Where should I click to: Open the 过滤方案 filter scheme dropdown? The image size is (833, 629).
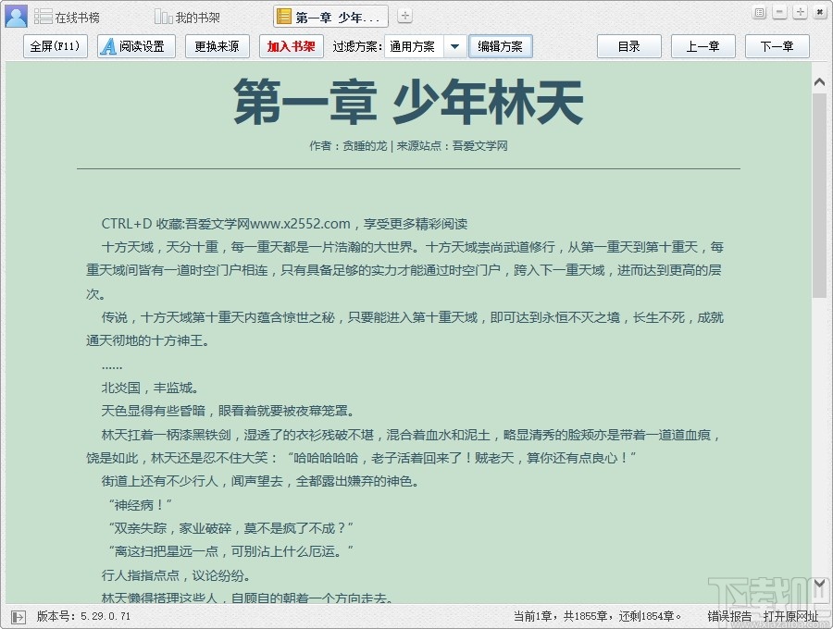coord(455,45)
